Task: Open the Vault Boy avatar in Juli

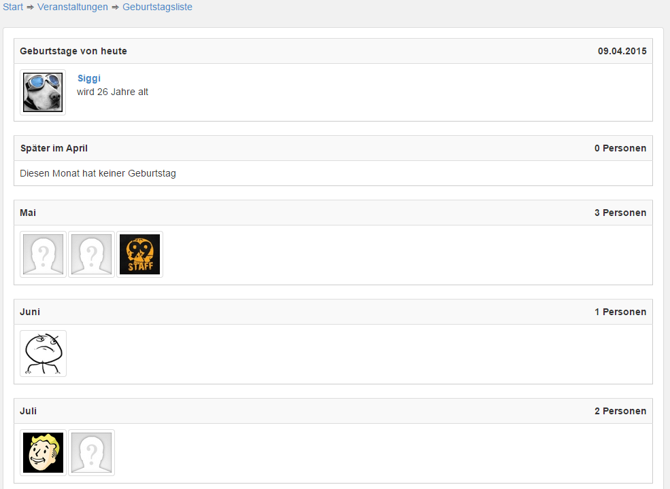Action: [x=43, y=453]
